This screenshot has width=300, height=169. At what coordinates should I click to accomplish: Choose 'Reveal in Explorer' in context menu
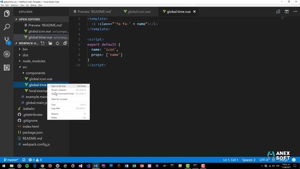(x=68, y=90)
